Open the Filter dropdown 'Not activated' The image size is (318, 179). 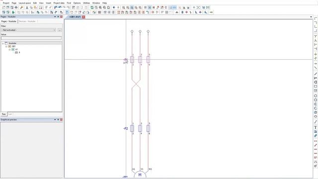pyautogui.click(x=28, y=30)
